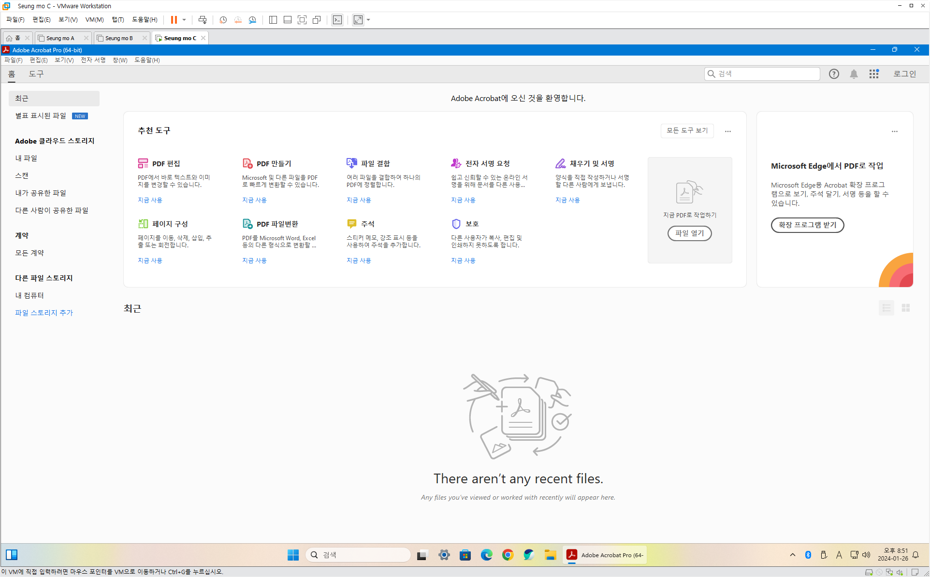The width and height of the screenshot is (930, 577).
Task: Open the Edge promo card ellipsis menu
Action: (x=894, y=131)
